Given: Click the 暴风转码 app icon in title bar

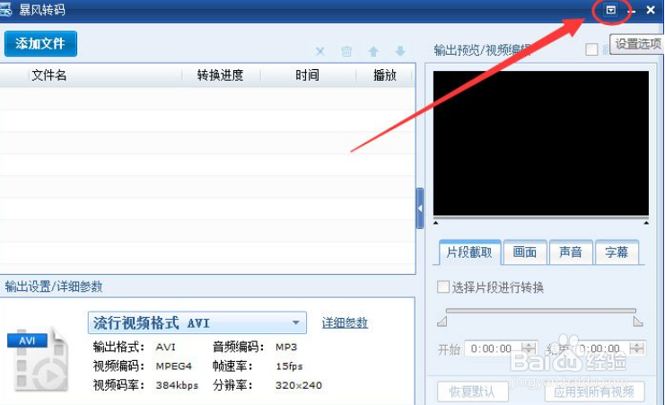Looking at the screenshot, I should (5, 10).
